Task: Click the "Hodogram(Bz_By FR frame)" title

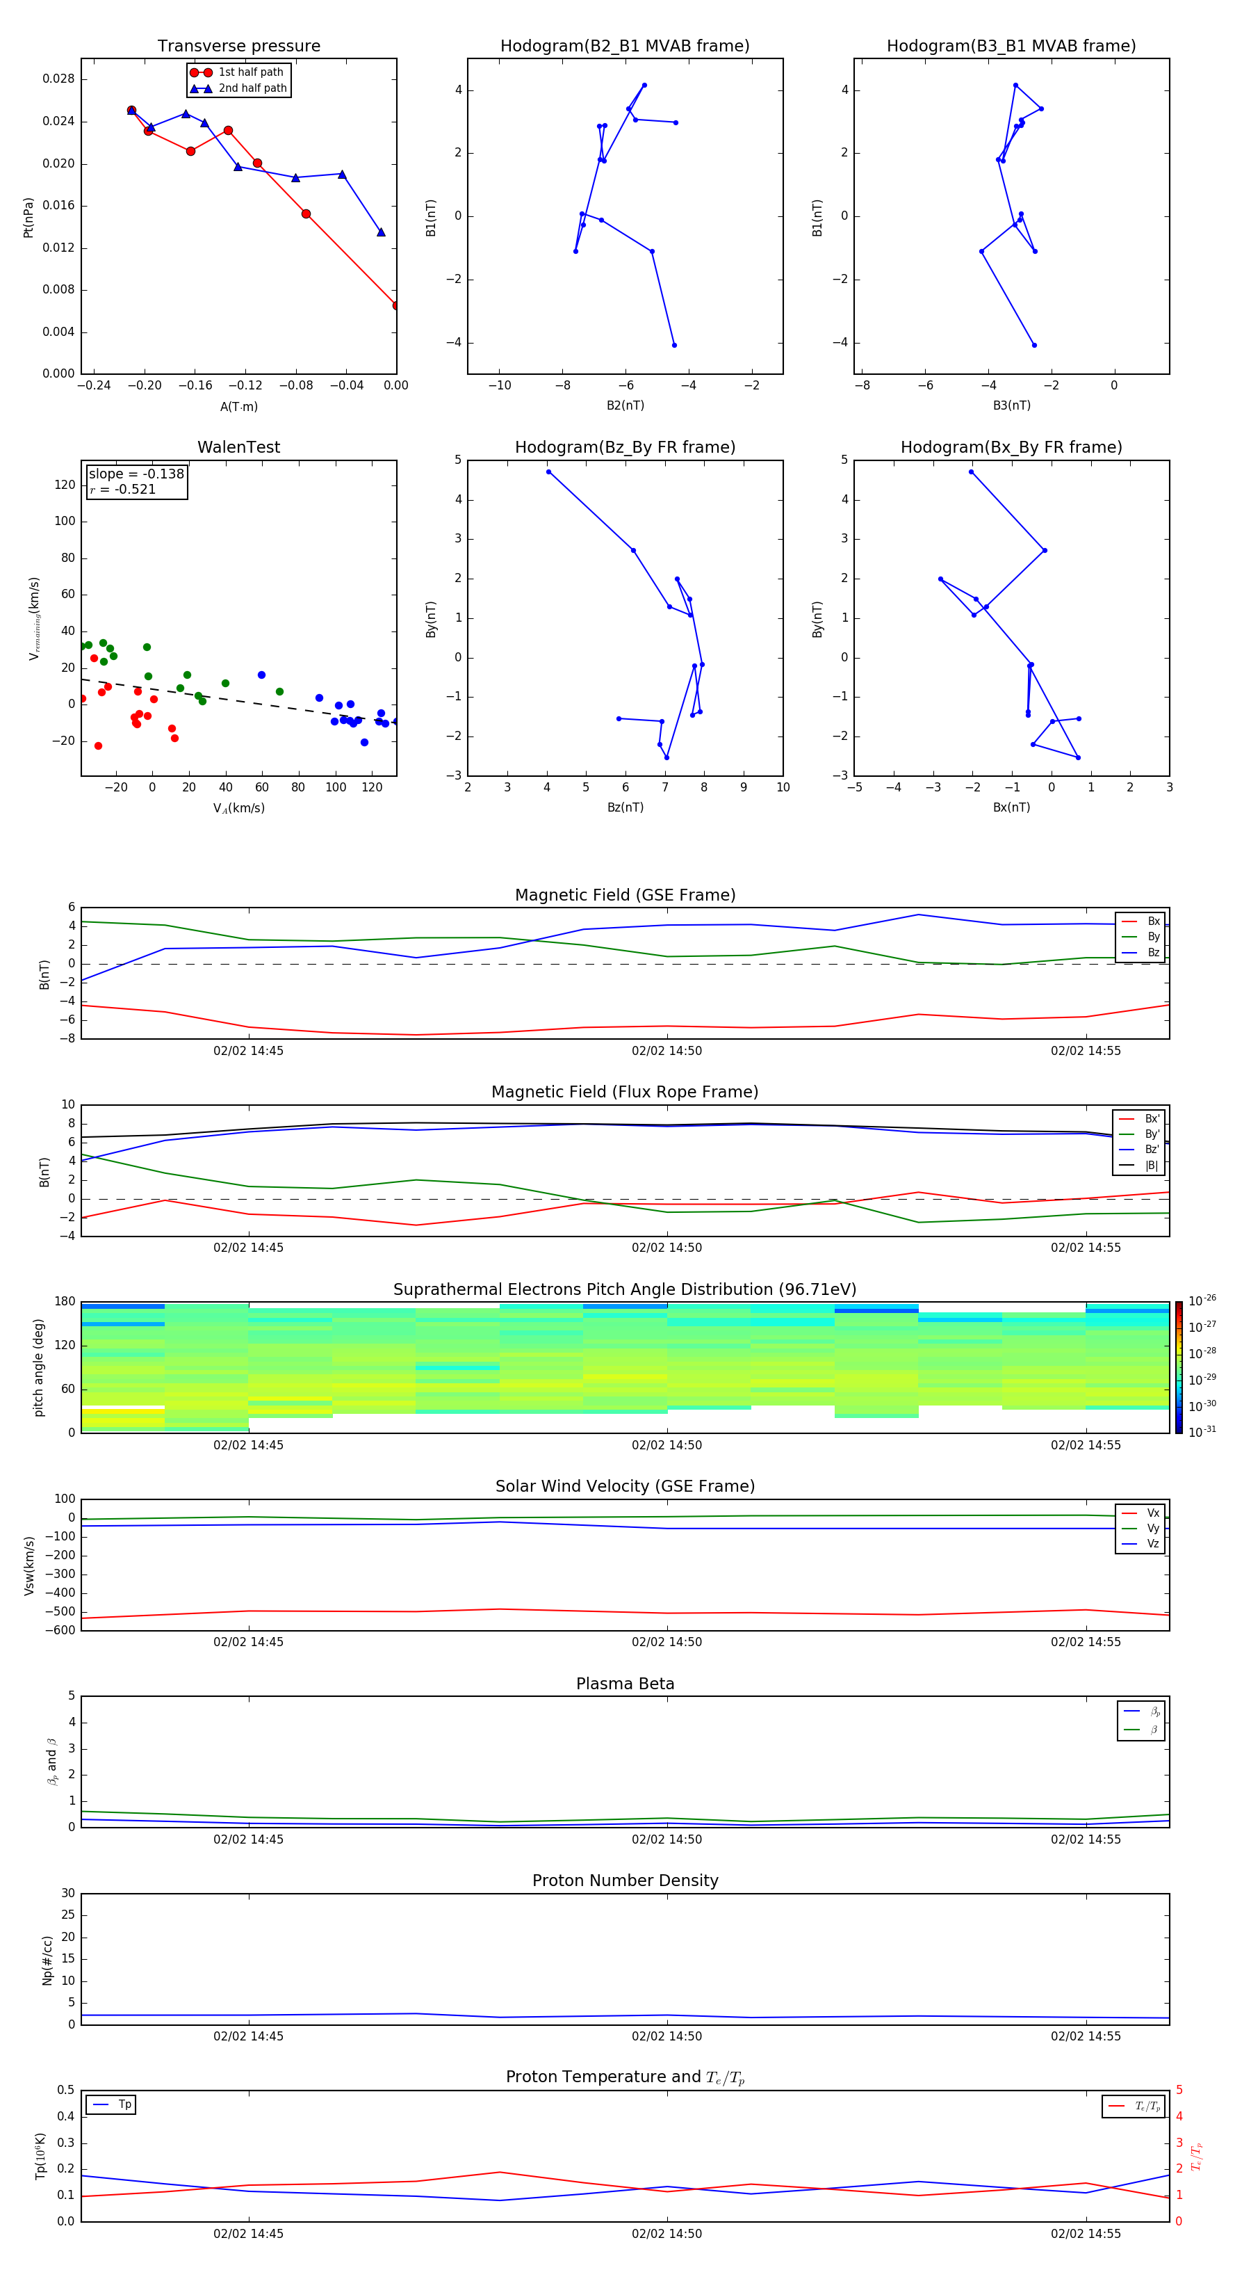Action: (x=625, y=447)
